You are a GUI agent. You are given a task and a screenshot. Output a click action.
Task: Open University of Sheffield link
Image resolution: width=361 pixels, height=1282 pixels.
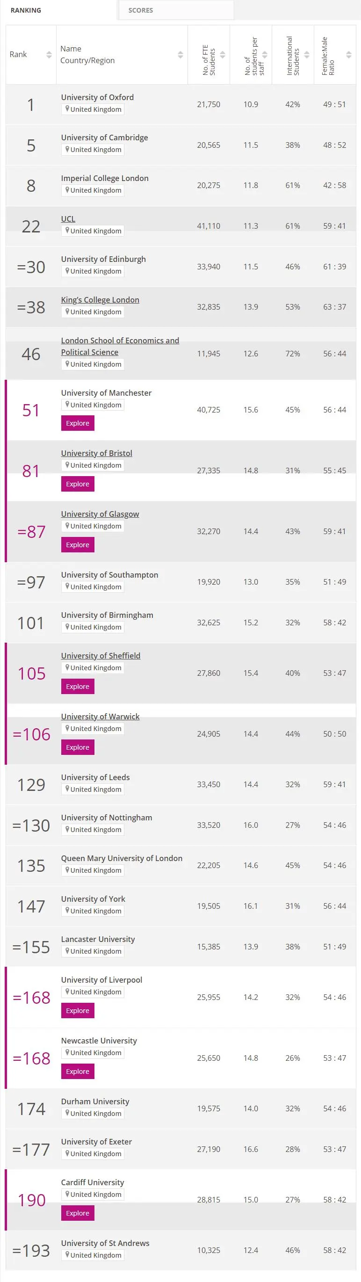[101, 655]
